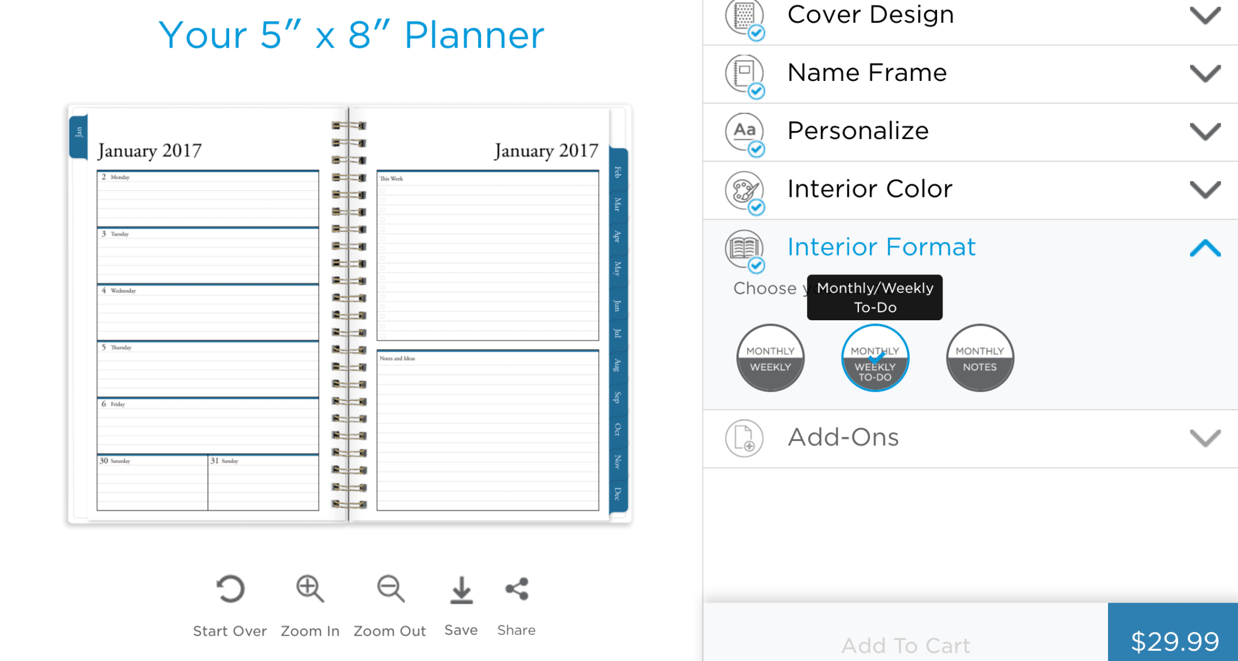Jump to the Feb month tab
This screenshot has height=661, width=1238.
tap(618, 172)
